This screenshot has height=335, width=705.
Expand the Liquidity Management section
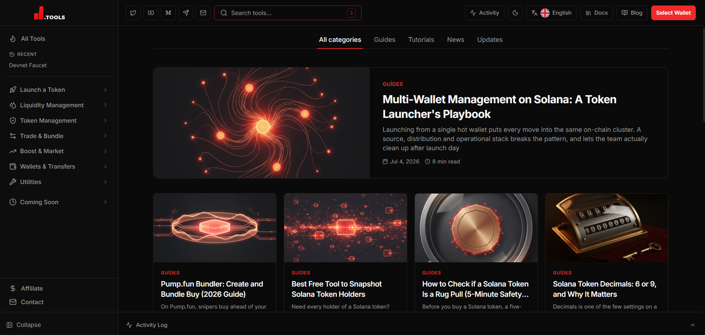pyautogui.click(x=59, y=105)
